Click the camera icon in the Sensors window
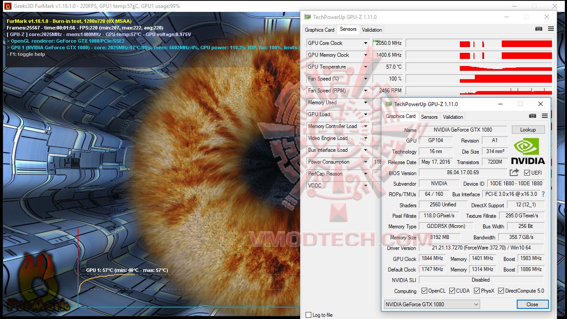Image resolution: width=567 pixels, height=319 pixels. pos(538,29)
